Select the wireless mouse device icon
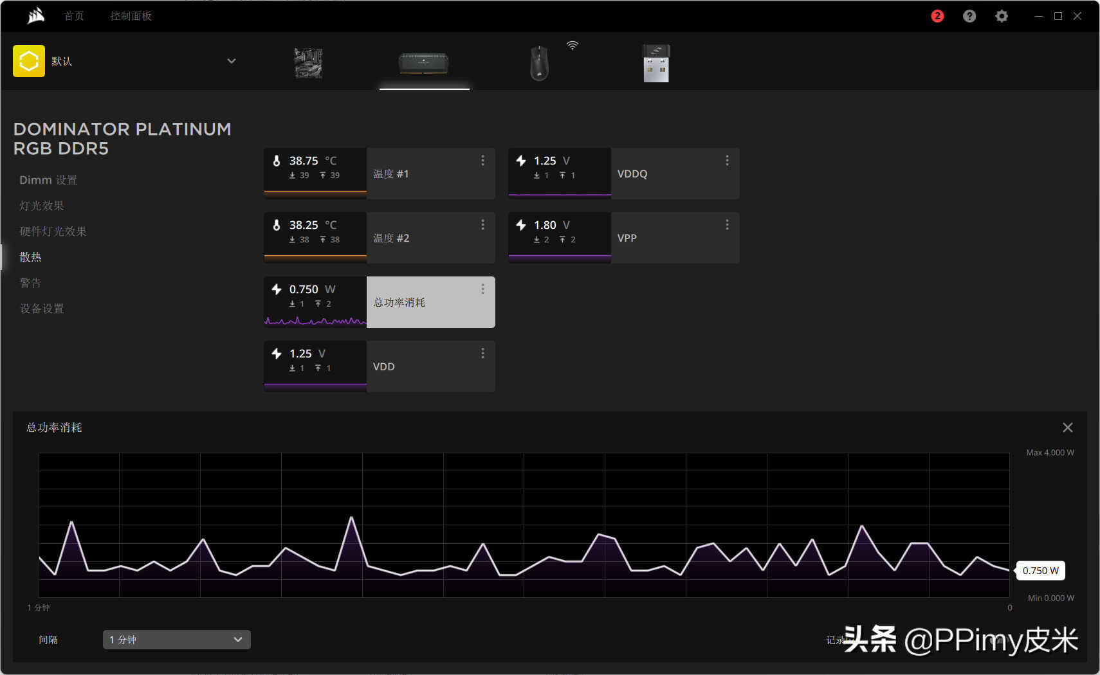Screen dimensions: 1100x675 539,64
